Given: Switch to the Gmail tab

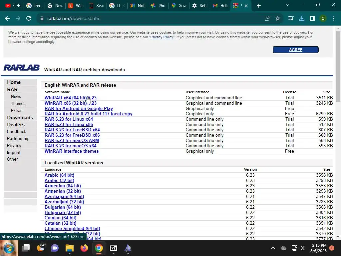Looking at the screenshot, I should point(220,6).
